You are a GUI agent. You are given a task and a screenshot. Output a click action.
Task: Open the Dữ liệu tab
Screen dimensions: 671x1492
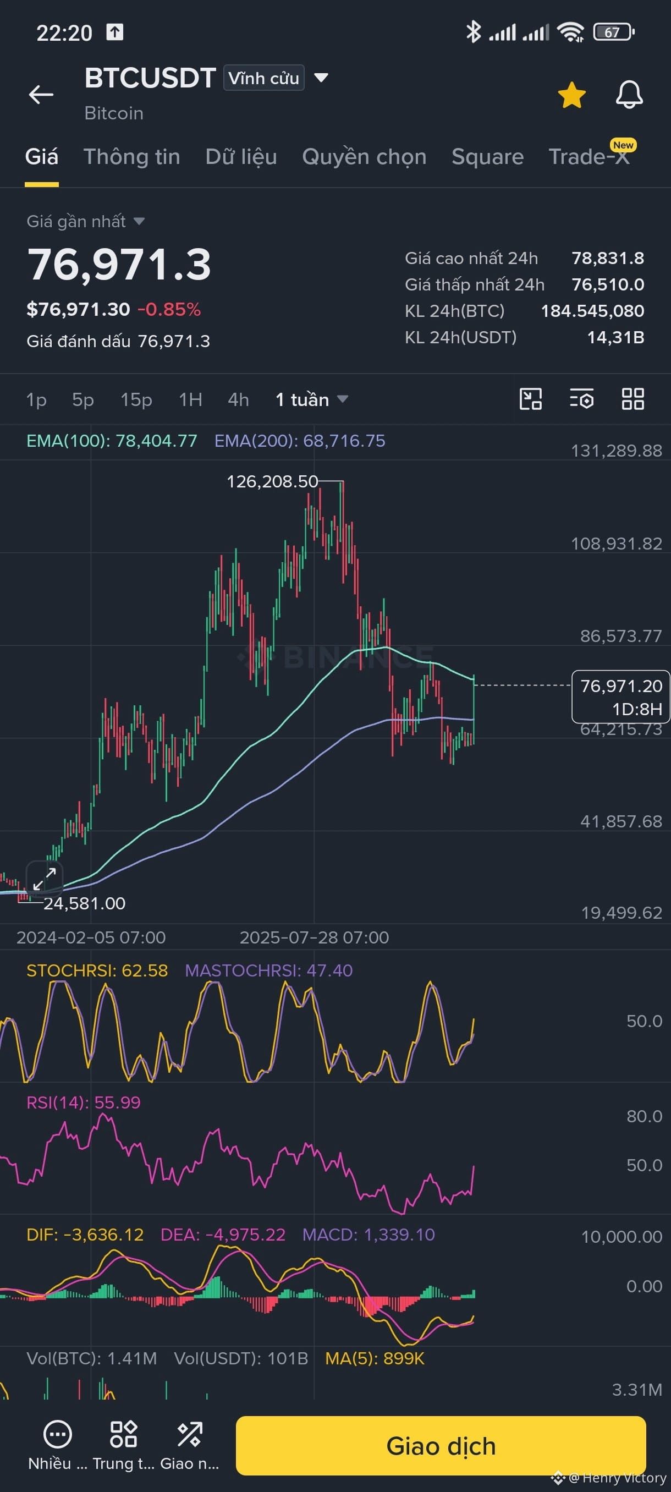pyautogui.click(x=241, y=157)
